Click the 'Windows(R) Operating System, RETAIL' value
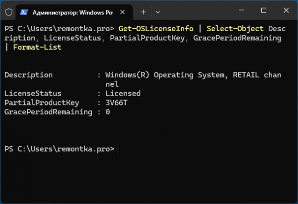The image size is (298, 204). (x=182, y=75)
